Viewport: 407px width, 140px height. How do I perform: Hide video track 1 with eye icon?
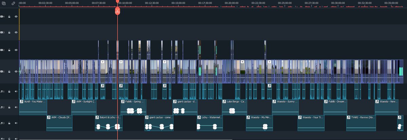pos(16,72)
